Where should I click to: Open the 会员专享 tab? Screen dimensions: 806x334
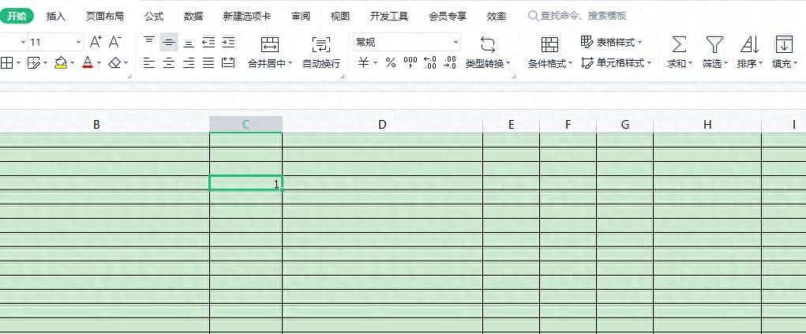click(x=448, y=17)
